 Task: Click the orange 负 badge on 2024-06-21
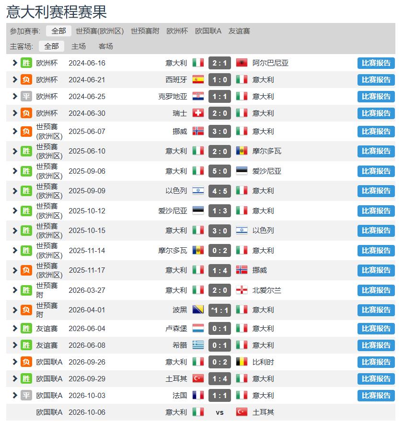tap(26, 79)
